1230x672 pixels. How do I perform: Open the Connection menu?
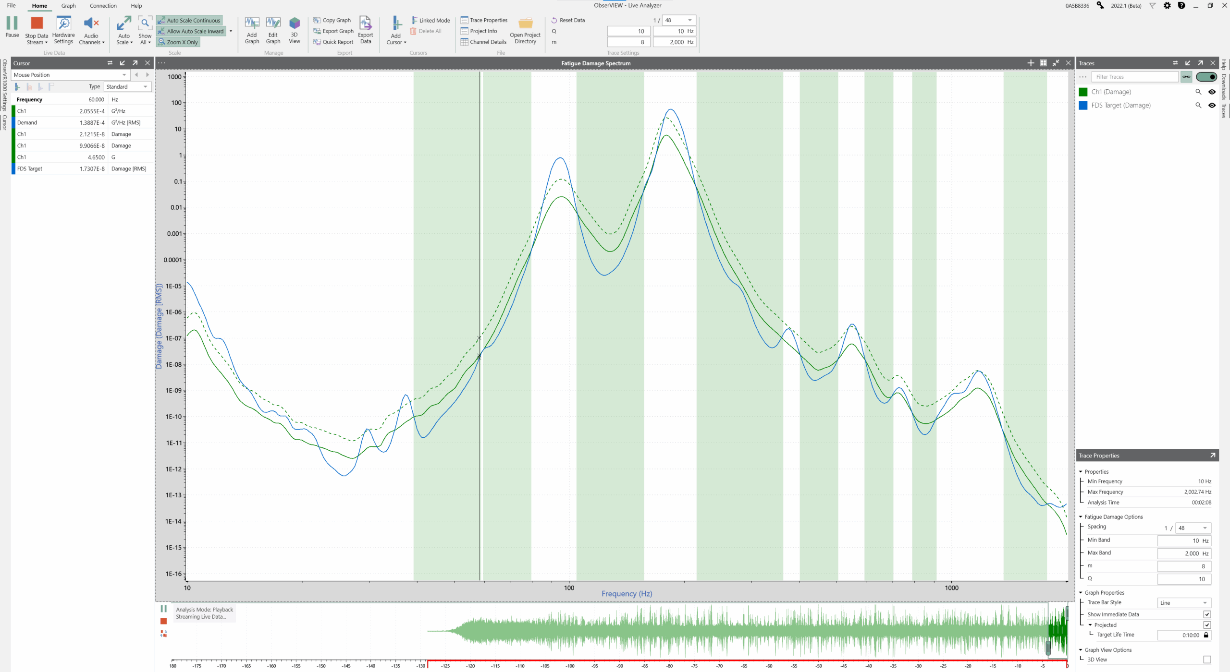tap(103, 6)
